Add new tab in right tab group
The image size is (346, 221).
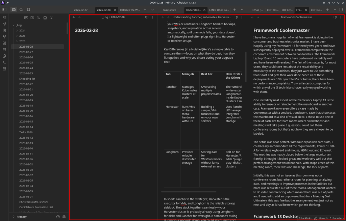327,10
